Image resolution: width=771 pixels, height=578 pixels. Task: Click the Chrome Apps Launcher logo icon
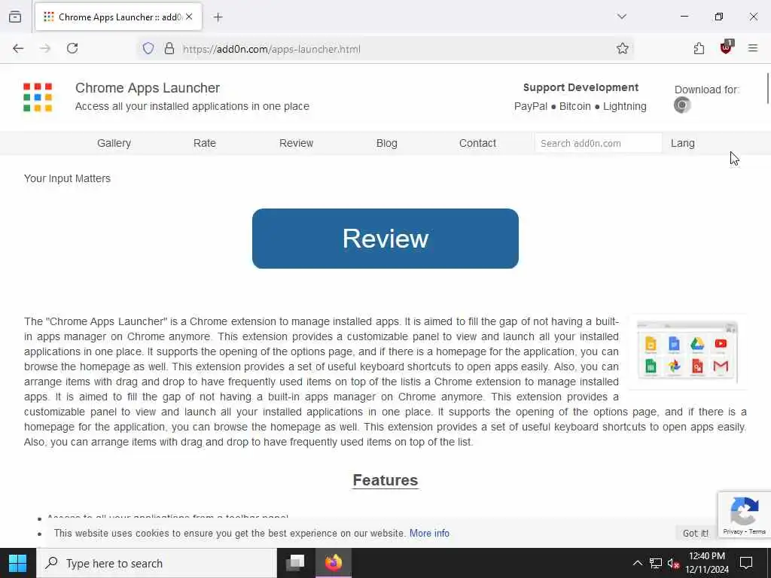pos(38,97)
